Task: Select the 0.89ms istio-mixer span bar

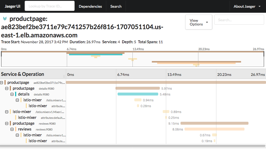Action: 166,111
